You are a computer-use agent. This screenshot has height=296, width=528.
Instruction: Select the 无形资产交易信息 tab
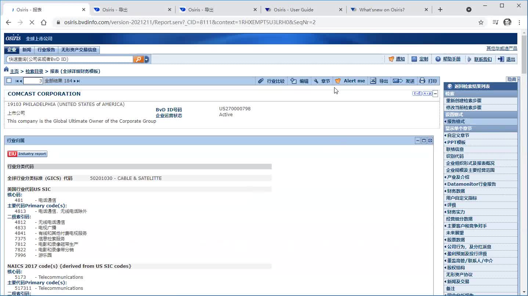(79, 50)
